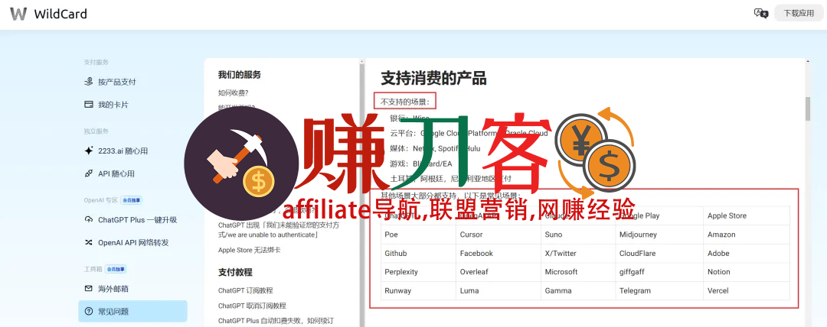Click the 2233.ai sparkle icon
This screenshot has height=327, width=827.
coord(89,151)
